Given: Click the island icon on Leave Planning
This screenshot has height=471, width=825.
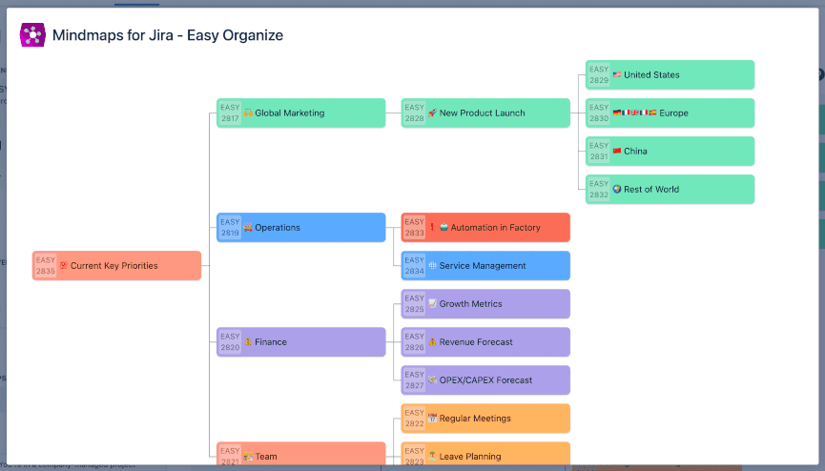Looking at the screenshot, I should pos(432,457).
